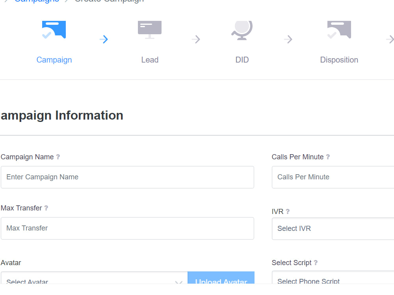The height and width of the screenshot is (295, 394).
Task: Open the IVR help icon
Action: click(x=288, y=211)
